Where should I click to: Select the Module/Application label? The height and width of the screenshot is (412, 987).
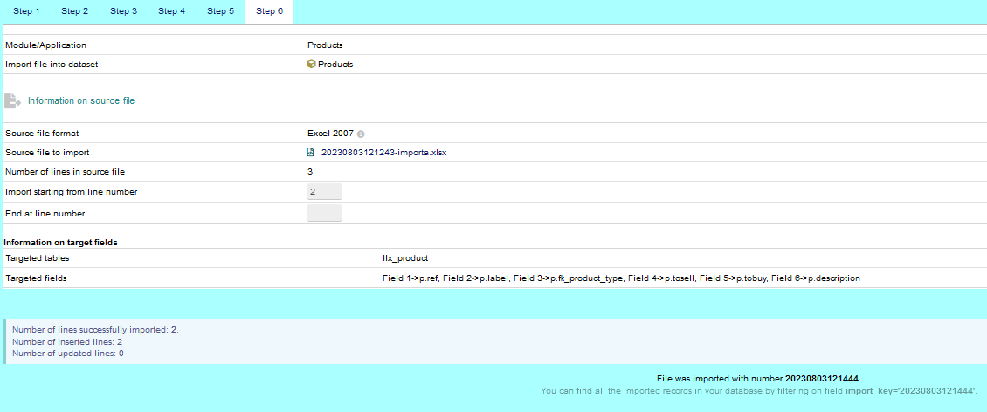pyautogui.click(x=46, y=45)
